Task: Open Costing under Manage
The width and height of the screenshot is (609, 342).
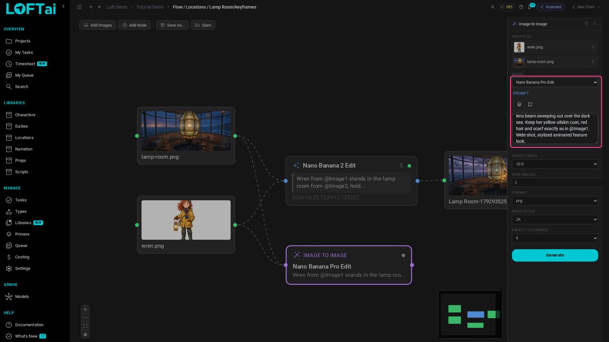Action: 22,257
